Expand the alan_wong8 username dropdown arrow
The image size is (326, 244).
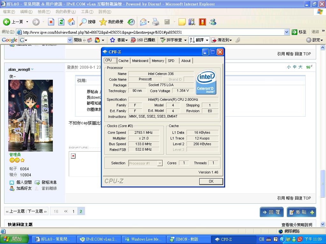pos(32,70)
